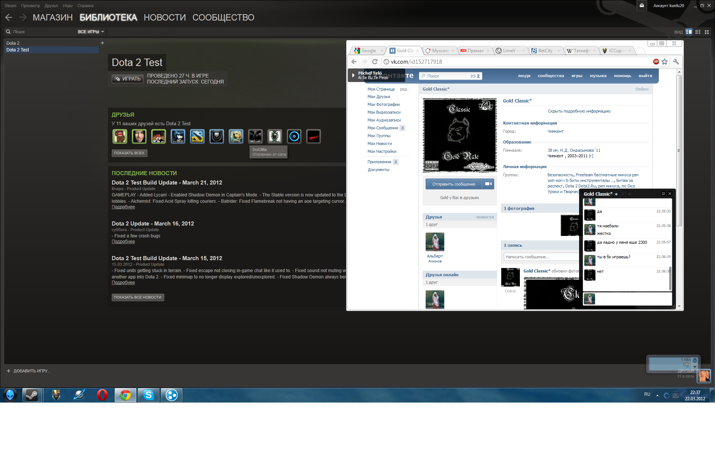Open Мои Сообщения in VK sidebar
Screen dimensions: 715x451
382,128
